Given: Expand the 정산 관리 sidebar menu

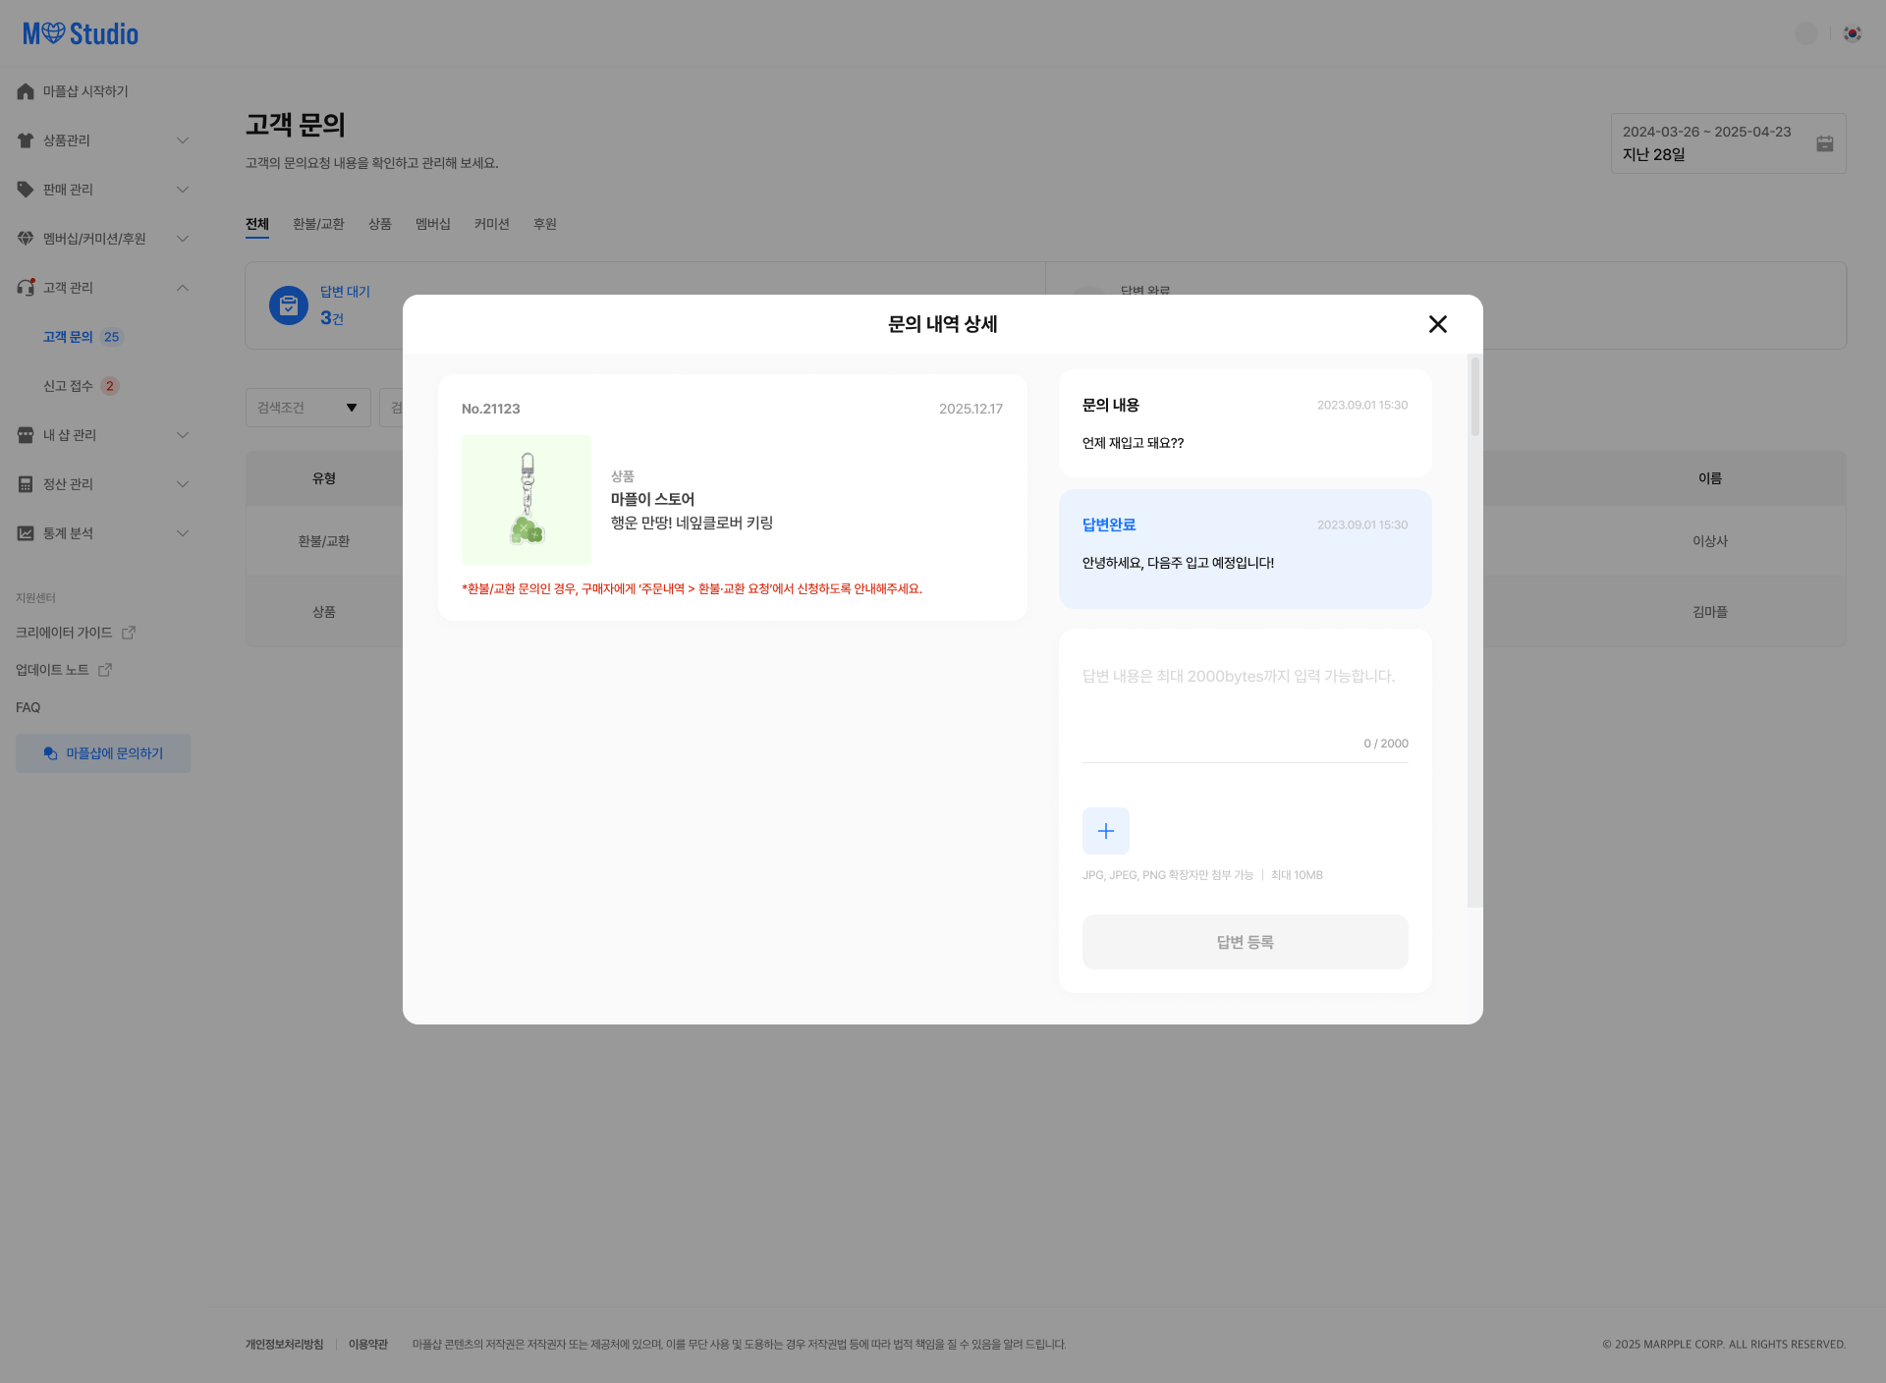Looking at the screenshot, I should [x=182, y=484].
